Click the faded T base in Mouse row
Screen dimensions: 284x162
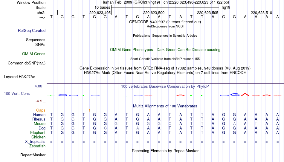(x=256, y=124)
